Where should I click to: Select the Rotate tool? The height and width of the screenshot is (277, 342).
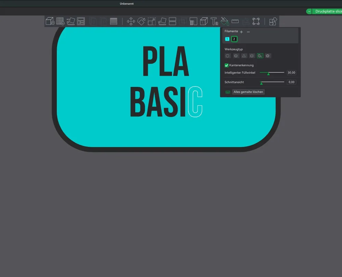[141, 21]
